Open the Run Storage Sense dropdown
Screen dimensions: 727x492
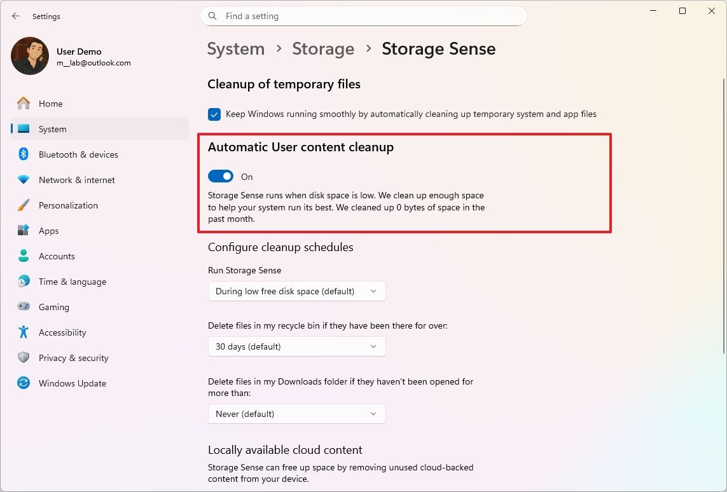[x=296, y=290]
